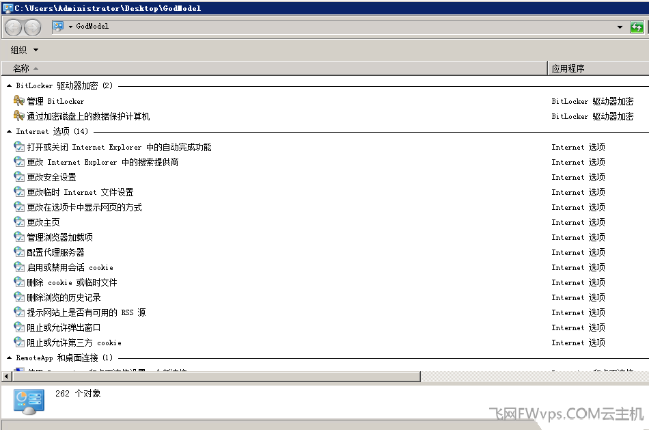Click application cell for 管理 BitLocker row
The height and width of the screenshot is (430, 649).
point(592,101)
